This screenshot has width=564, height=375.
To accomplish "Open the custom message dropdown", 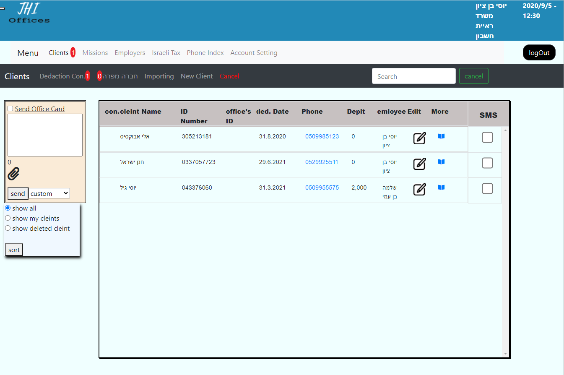I will coord(49,193).
